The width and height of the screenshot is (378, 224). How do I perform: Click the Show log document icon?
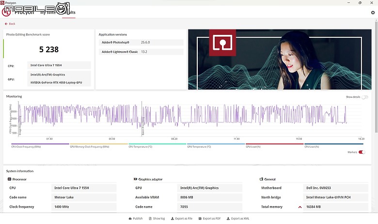pyautogui.click(x=150, y=219)
